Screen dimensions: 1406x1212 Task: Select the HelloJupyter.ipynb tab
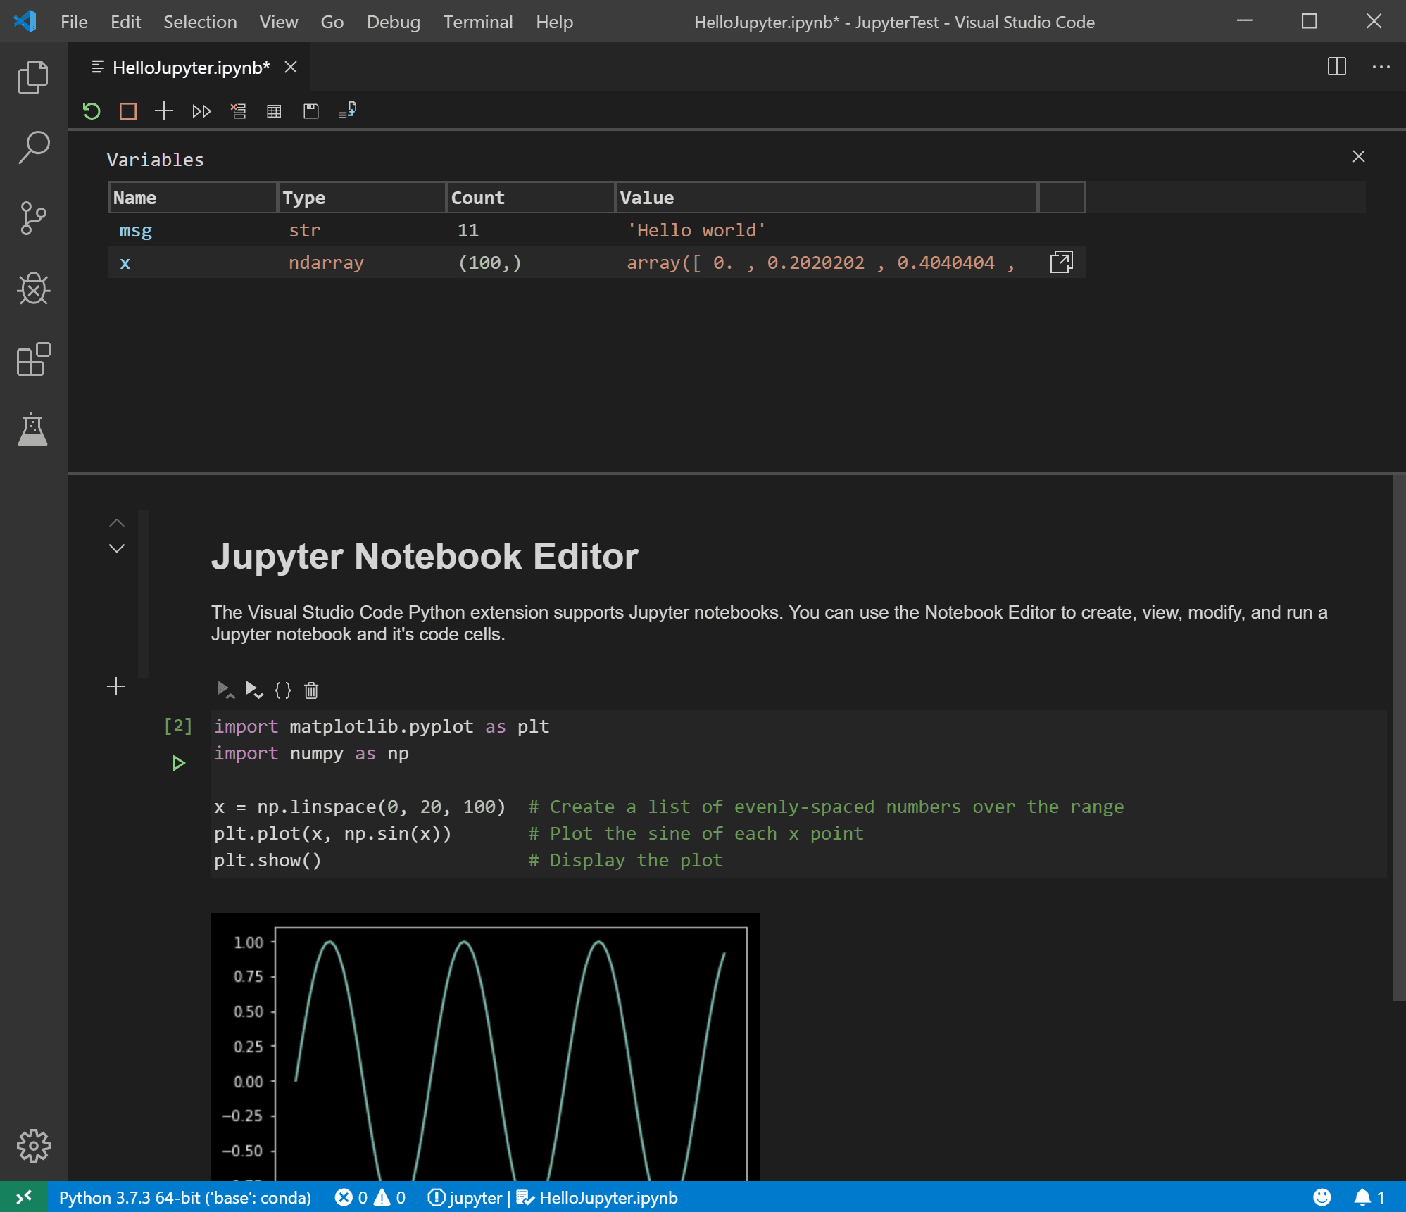click(190, 67)
